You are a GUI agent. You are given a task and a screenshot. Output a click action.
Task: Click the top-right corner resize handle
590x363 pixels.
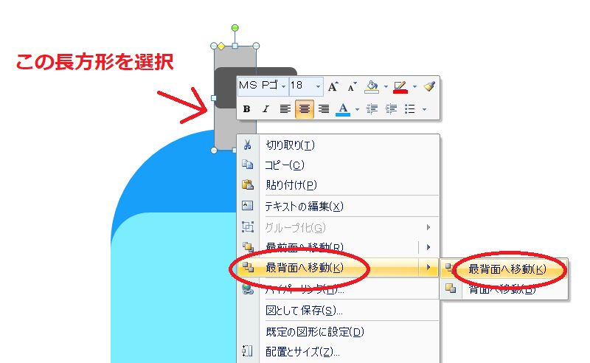point(256,46)
